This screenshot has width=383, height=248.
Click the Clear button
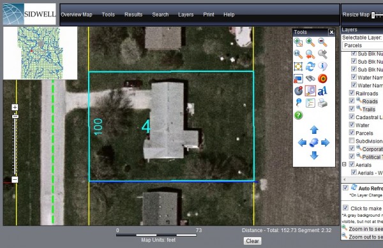pos(252,241)
